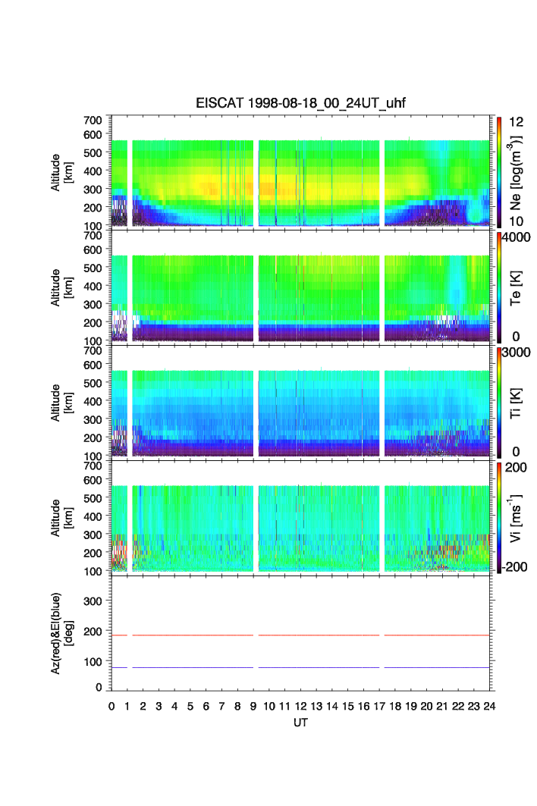Click the Vi ion velocity colorbar
The height and width of the screenshot is (806, 537).
click(x=499, y=517)
